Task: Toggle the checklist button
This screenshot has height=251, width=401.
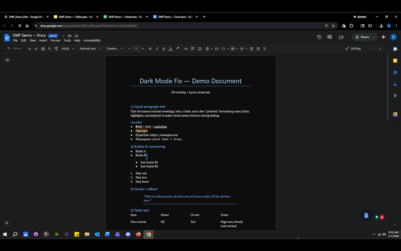Action: click(224, 49)
